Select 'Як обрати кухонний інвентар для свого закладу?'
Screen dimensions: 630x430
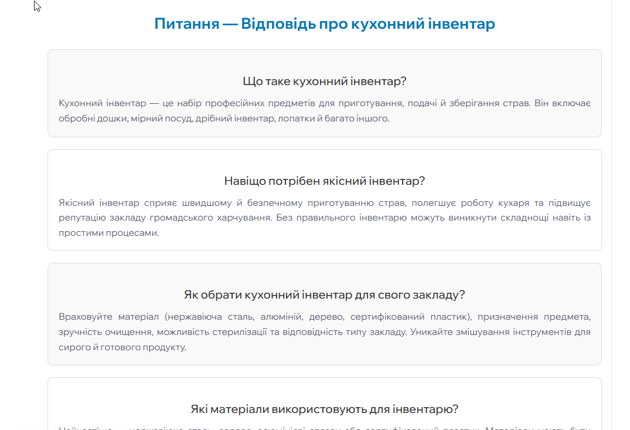(325, 295)
